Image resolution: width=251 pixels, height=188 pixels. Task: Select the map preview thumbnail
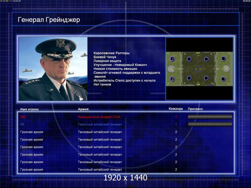(x=199, y=69)
